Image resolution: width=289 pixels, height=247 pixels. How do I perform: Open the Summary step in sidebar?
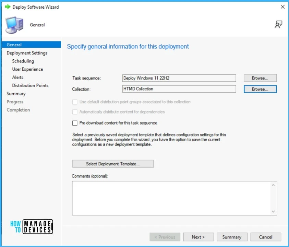point(16,94)
